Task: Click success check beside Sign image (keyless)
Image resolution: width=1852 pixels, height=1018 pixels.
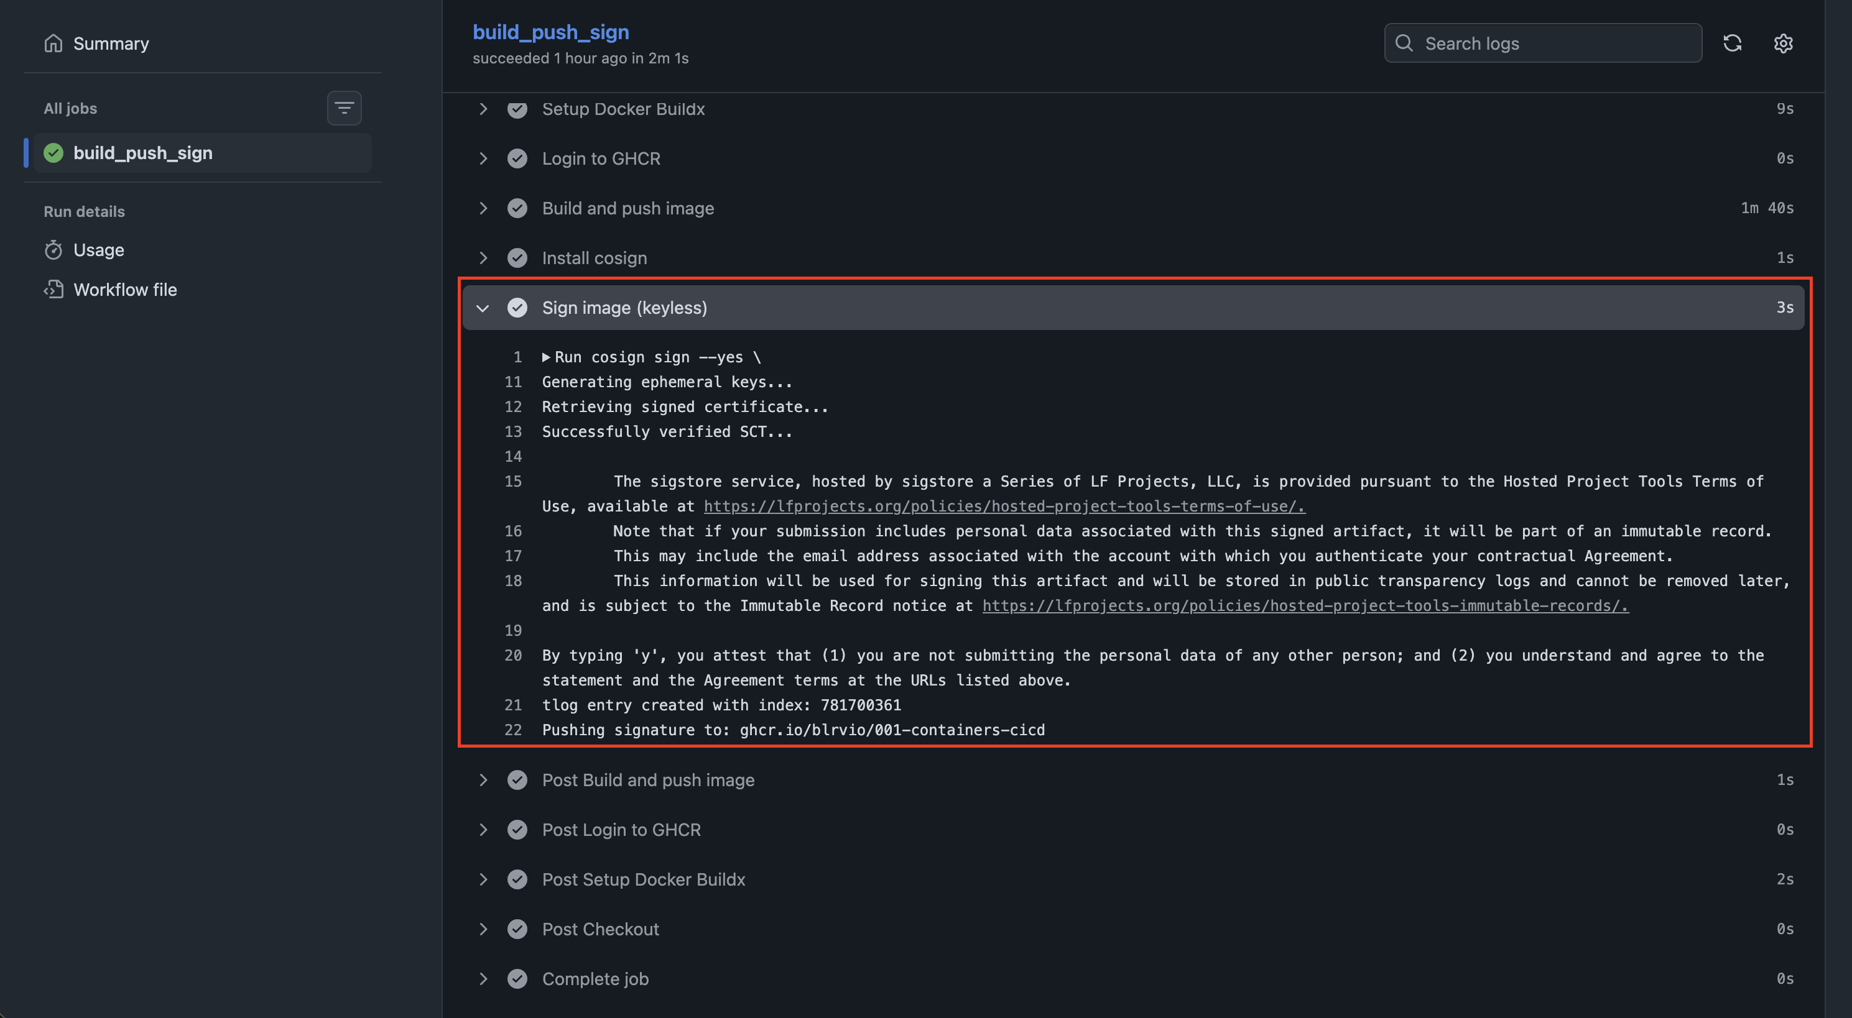Action: coord(517,308)
